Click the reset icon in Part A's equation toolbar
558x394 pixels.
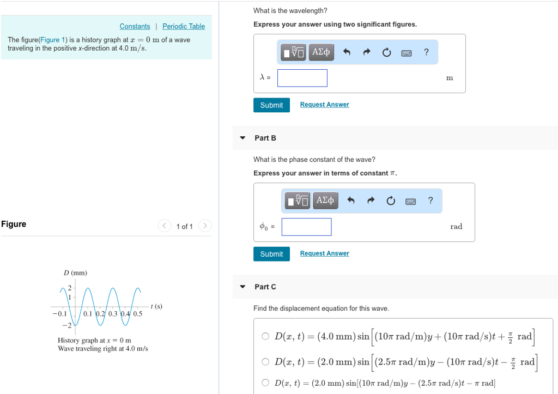tap(386, 52)
